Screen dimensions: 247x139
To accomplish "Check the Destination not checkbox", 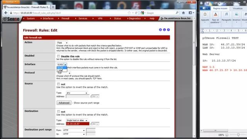I will coord(58,112).
